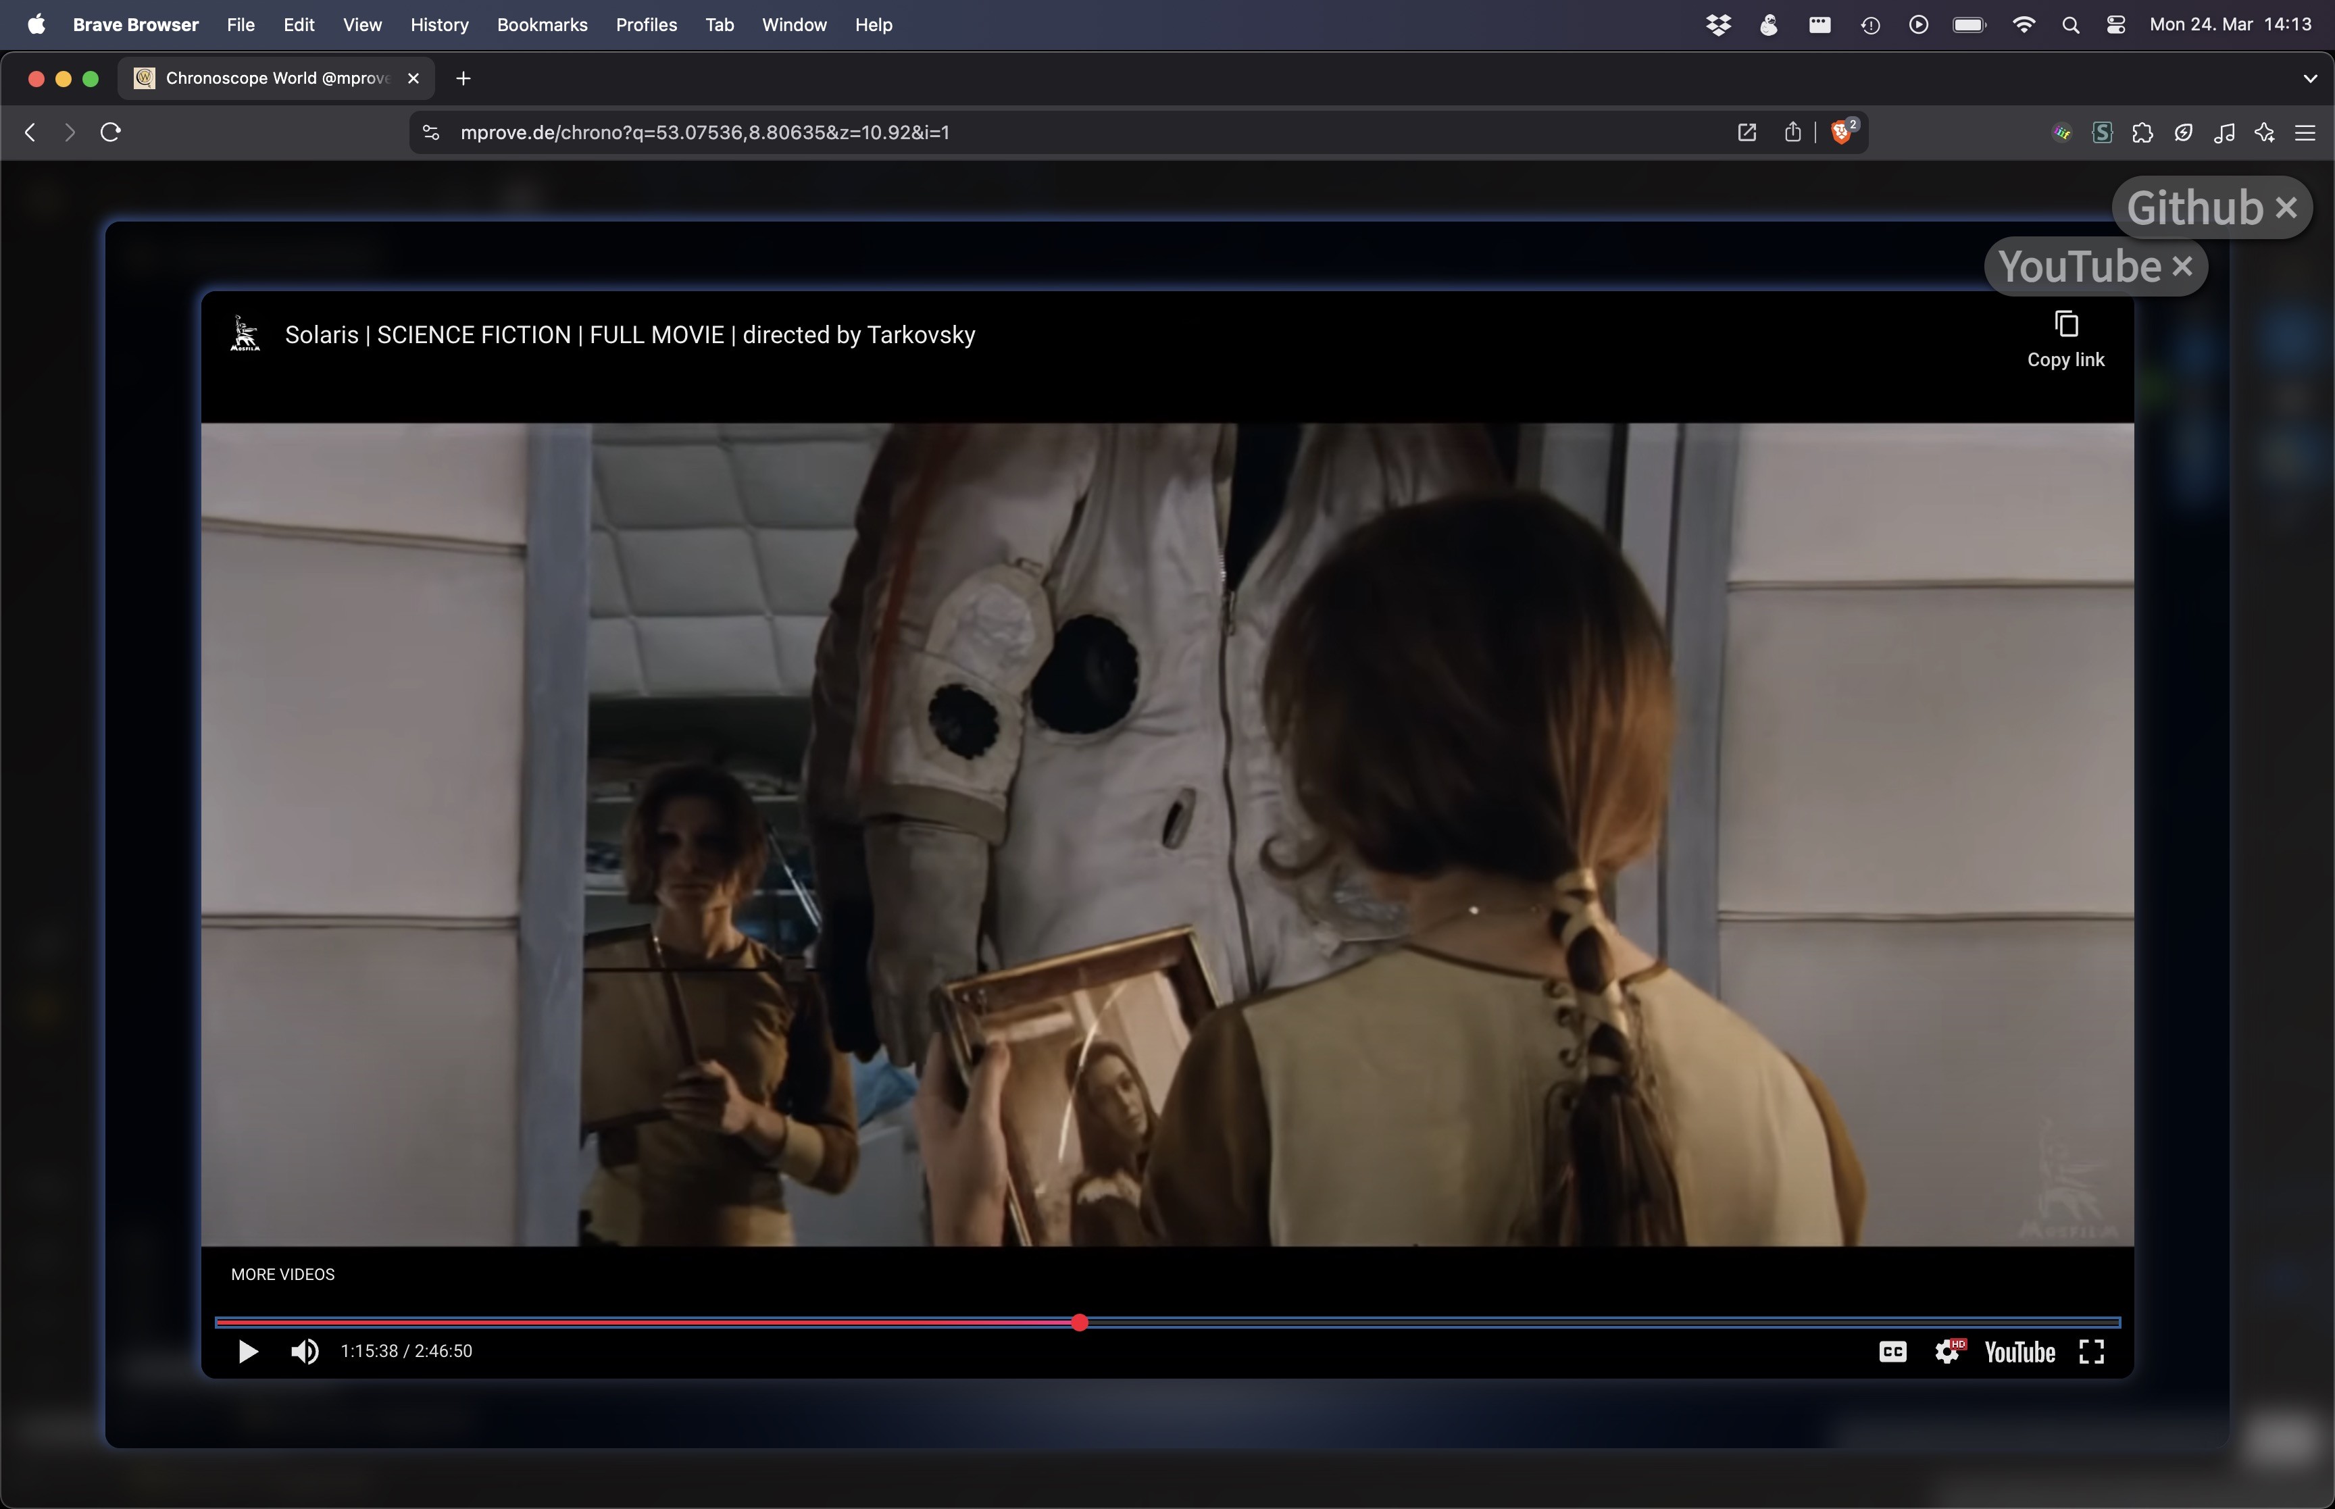Image resolution: width=2335 pixels, height=1509 pixels.
Task: Open the Solaris video title link
Action: [630, 335]
